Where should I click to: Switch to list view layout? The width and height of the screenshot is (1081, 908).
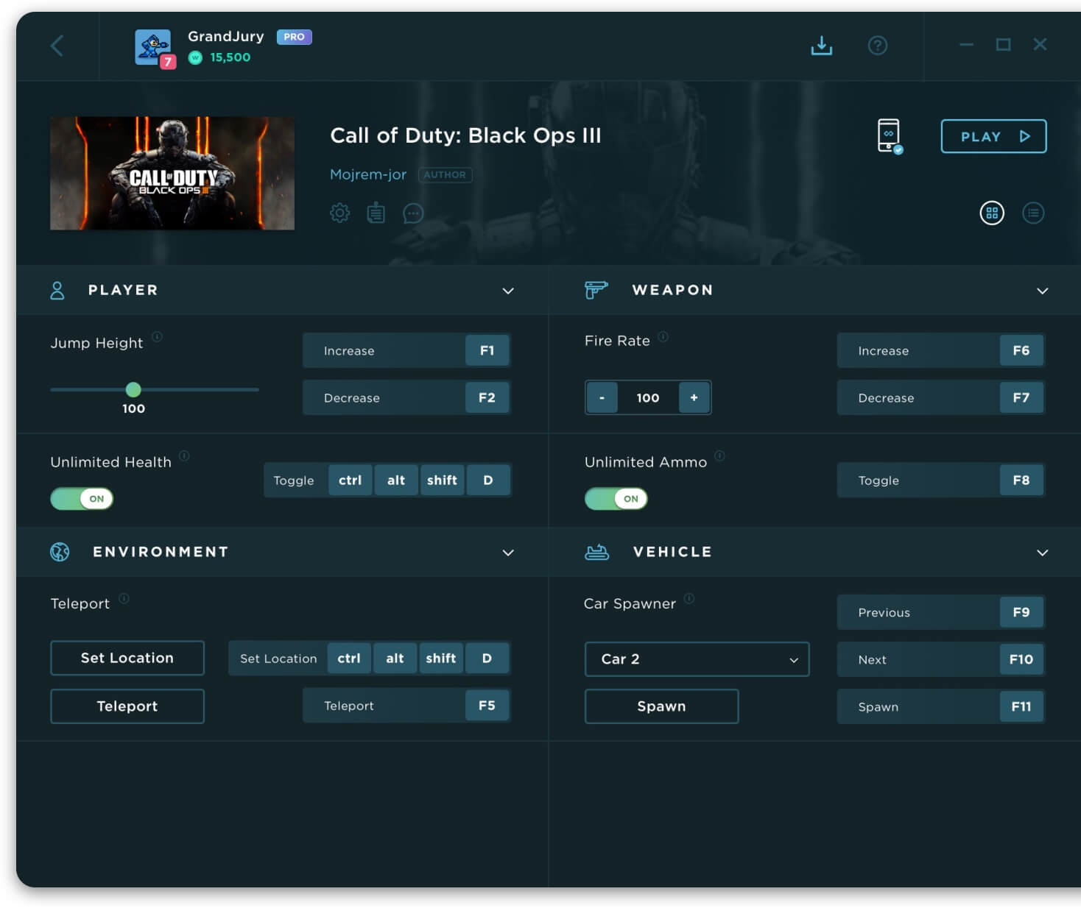coord(1033,213)
